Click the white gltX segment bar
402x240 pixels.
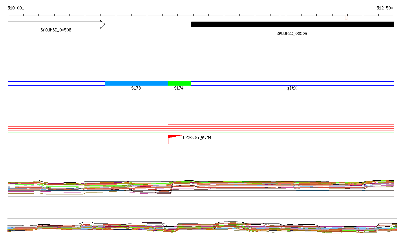point(292,83)
